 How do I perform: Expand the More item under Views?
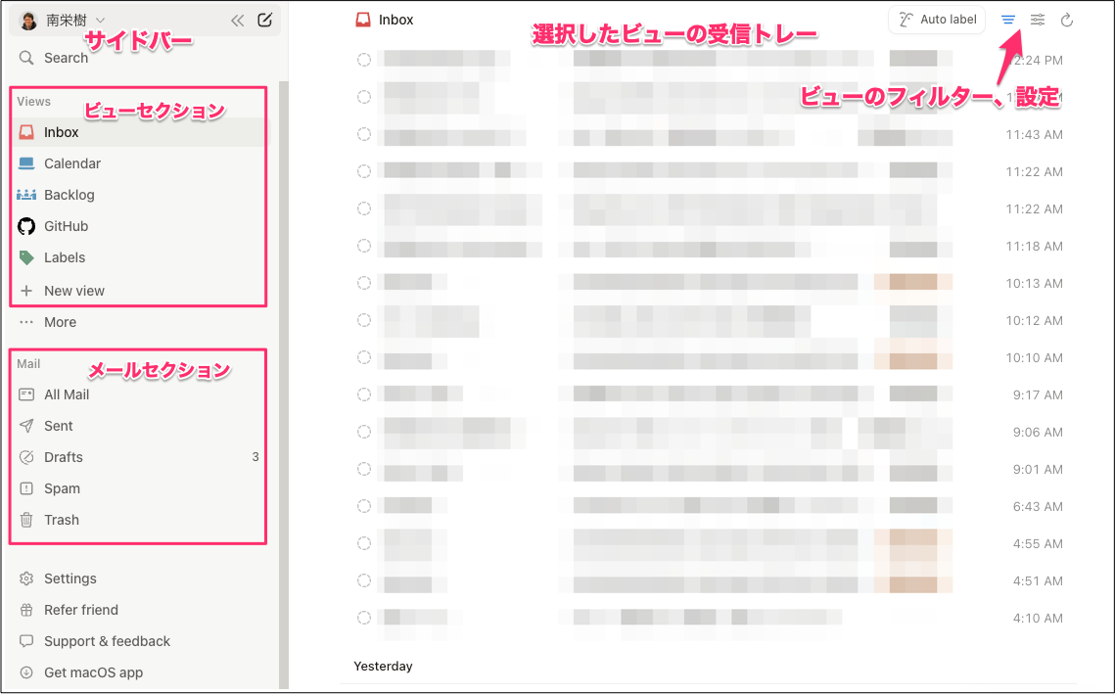pyautogui.click(x=59, y=322)
